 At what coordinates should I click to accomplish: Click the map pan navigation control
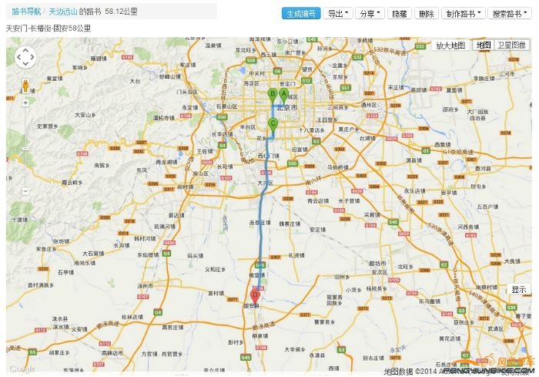point(25,58)
